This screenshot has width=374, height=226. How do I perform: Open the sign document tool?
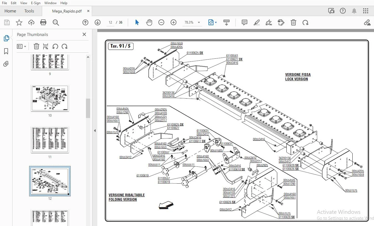pyautogui.click(x=269, y=22)
